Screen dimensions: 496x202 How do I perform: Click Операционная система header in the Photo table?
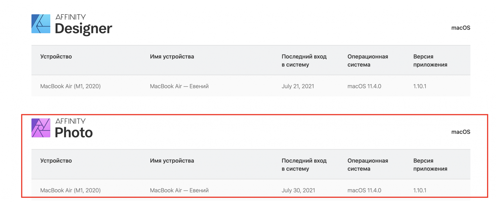(x=367, y=165)
